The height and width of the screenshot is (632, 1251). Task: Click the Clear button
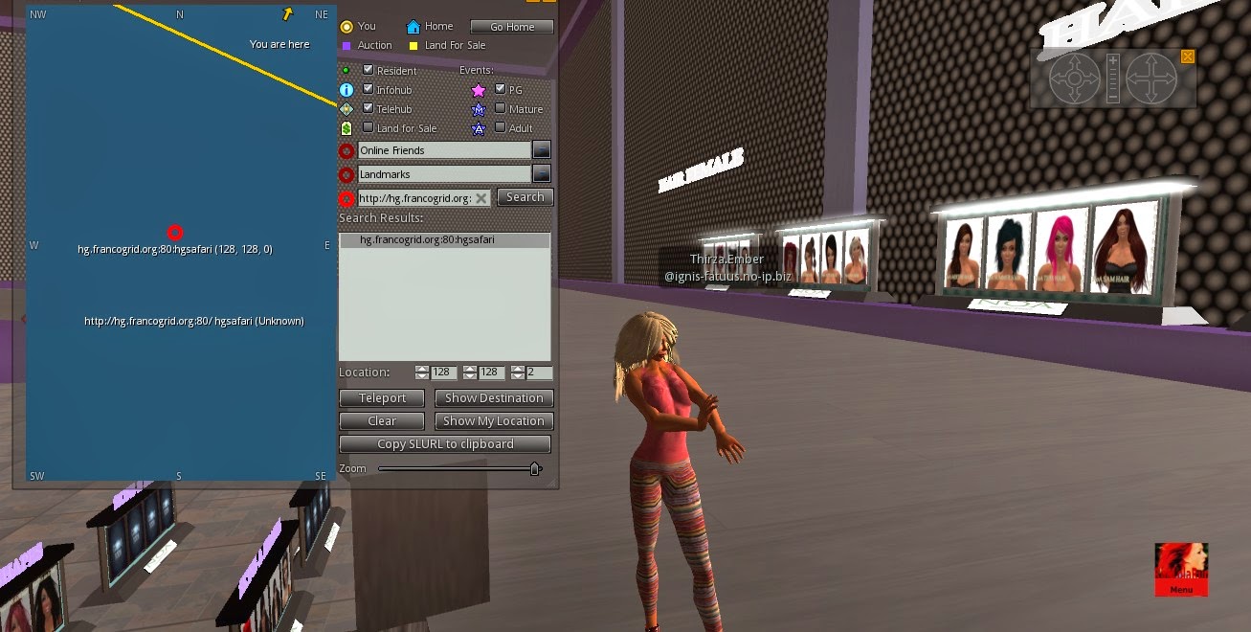382,421
